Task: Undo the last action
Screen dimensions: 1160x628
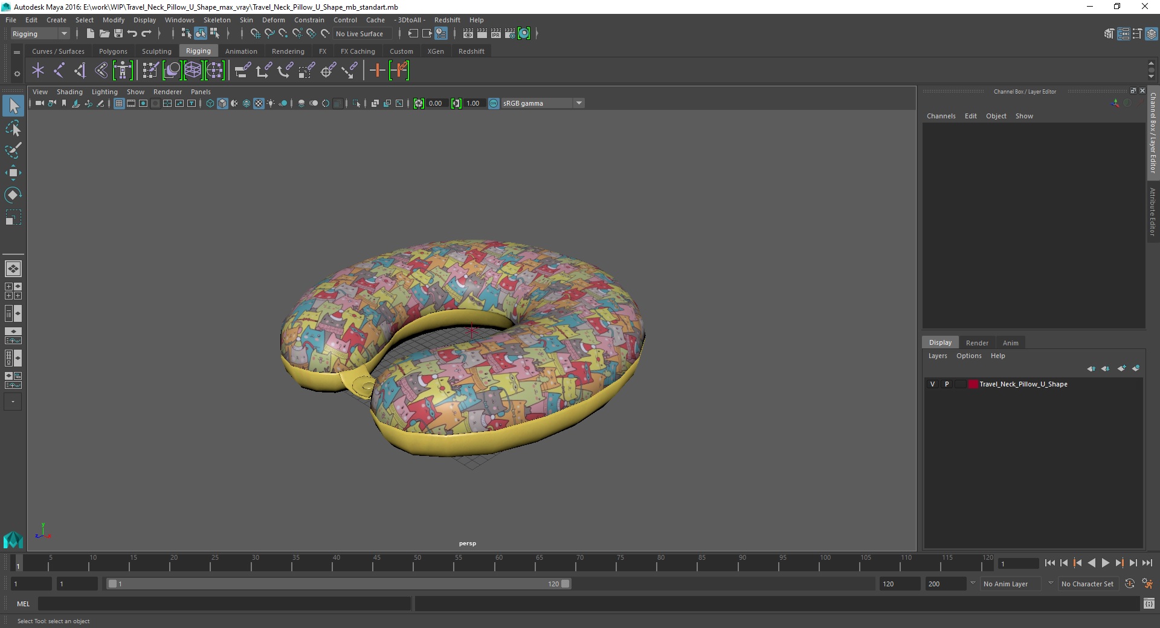Action: point(132,34)
